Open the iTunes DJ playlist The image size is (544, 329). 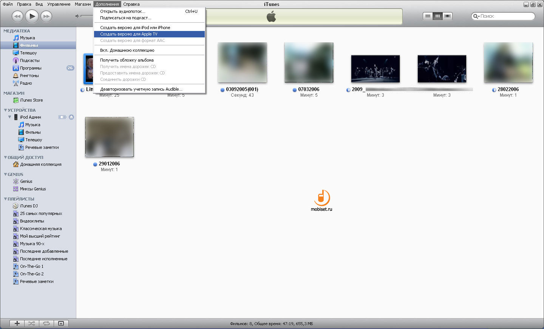click(29, 206)
